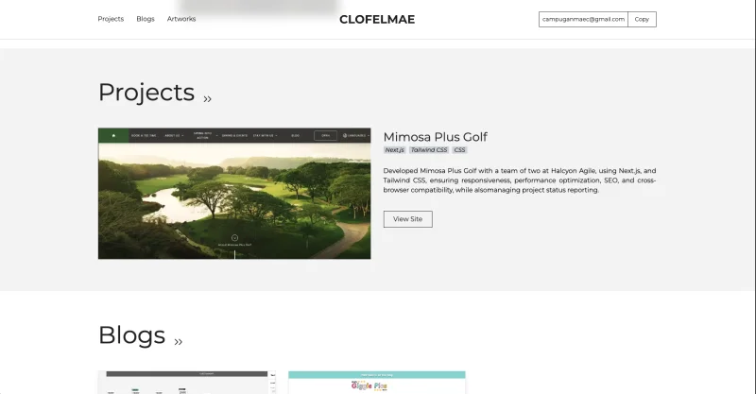The width and height of the screenshot is (756, 394).
Task: Click the double-chevron icon beside Projects heading
Action: coord(207,99)
